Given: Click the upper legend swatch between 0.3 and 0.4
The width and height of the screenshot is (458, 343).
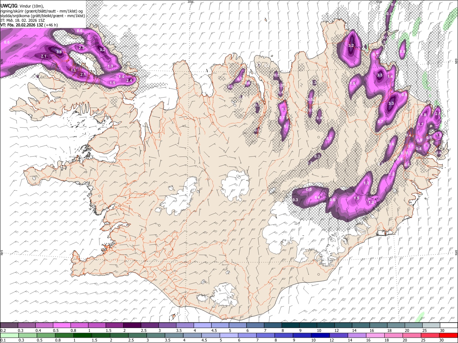Looking at the screenshot, I should point(26,325).
